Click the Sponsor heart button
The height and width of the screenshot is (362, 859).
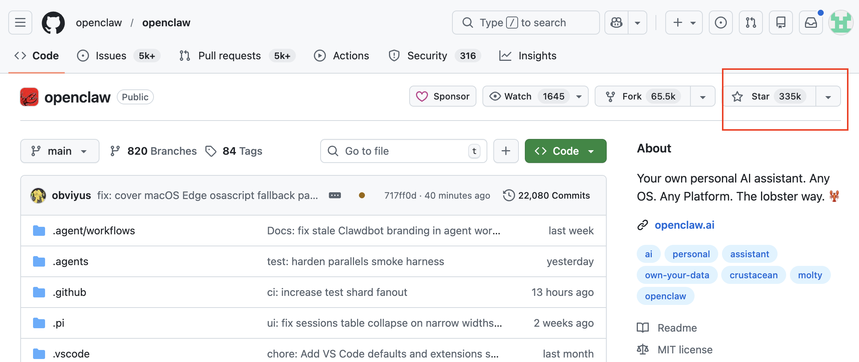[443, 97]
